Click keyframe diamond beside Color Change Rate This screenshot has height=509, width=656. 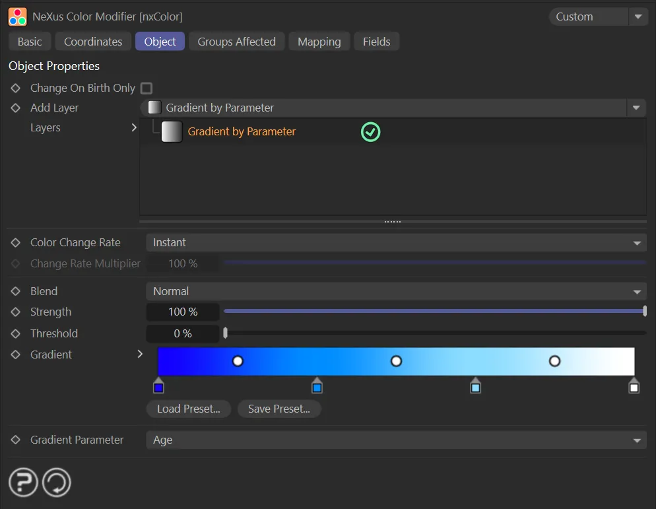(x=16, y=242)
